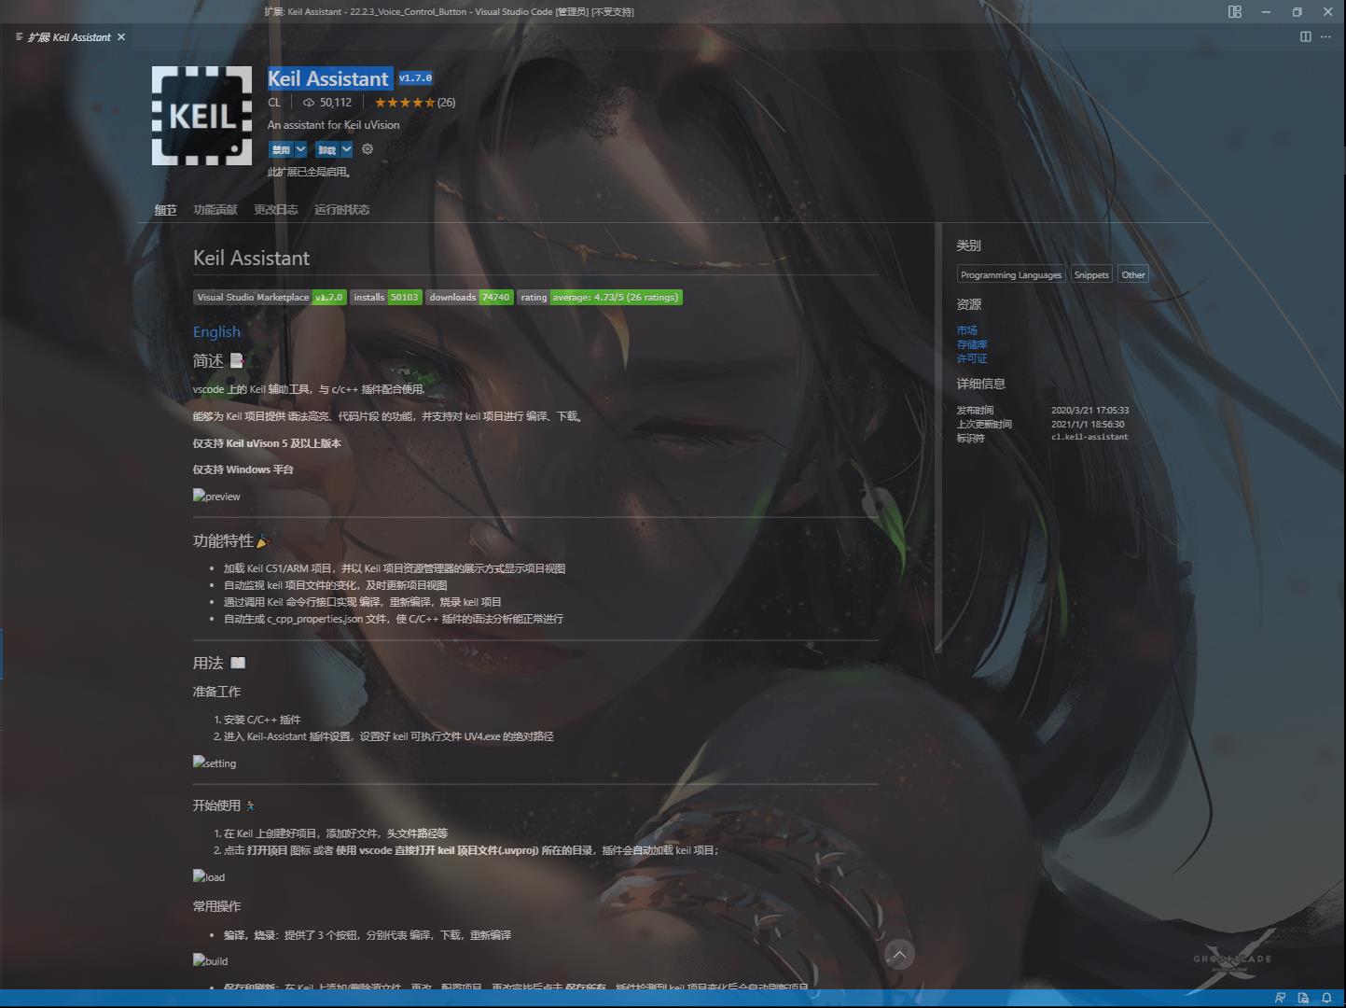Click the broken preview image
This screenshot has height=1008, width=1346.
coord(216,497)
